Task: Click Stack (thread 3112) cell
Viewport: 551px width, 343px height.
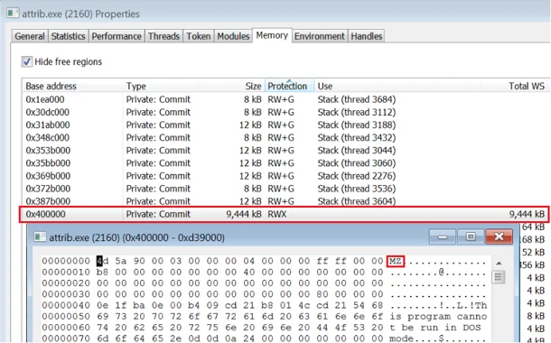Action: point(357,112)
